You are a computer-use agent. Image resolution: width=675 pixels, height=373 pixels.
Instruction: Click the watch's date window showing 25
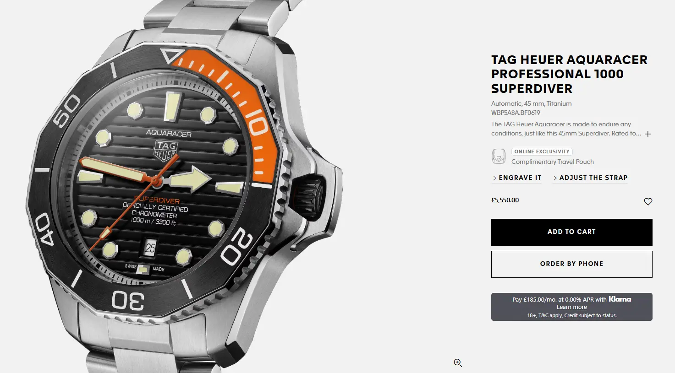pos(150,248)
